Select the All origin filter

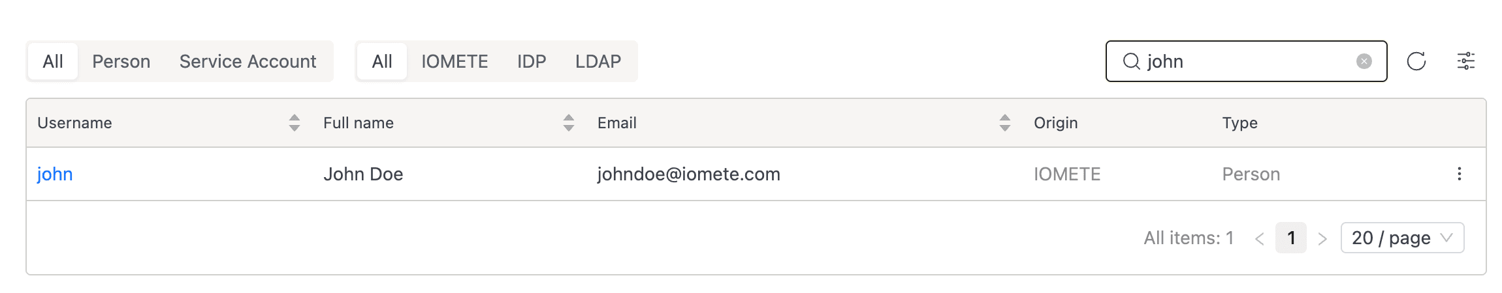point(382,61)
